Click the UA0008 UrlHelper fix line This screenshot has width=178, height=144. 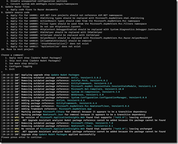click(53, 35)
